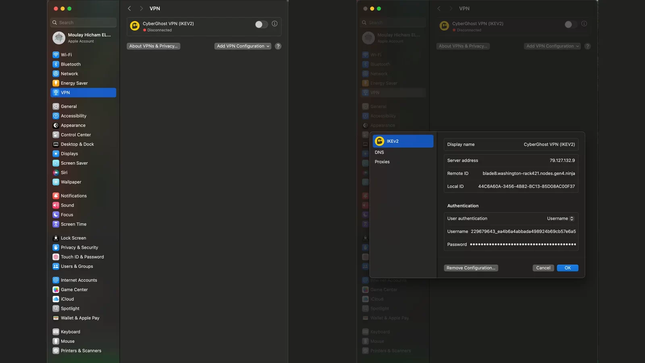The image size is (645, 363).
Task: Switch to the Proxies tab in dialog
Action: (x=403, y=162)
